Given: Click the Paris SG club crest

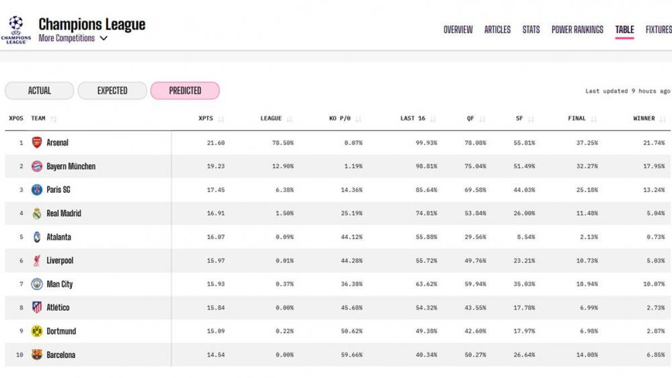Looking at the screenshot, I should pos(37,190).
